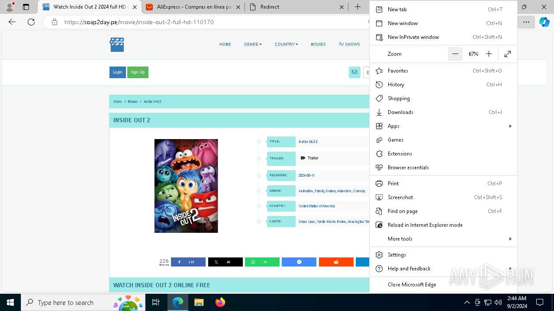
Task: Close the Redirect tab
Action: coord(341,7)
